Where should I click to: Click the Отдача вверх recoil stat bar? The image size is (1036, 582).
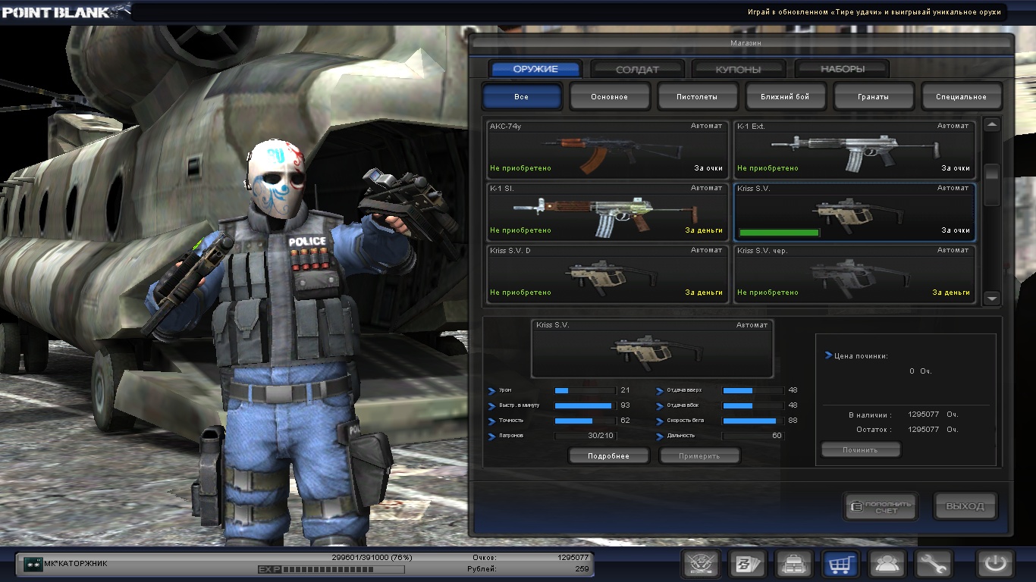753,391
